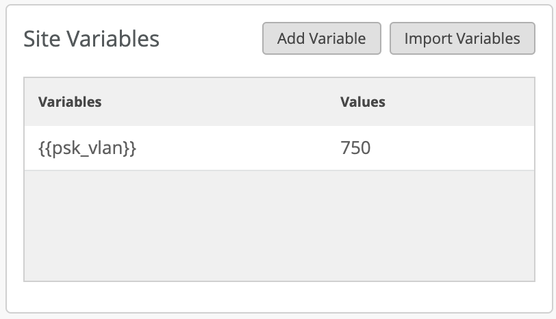
Task: Click the value 750
Action: coord(355,148)
